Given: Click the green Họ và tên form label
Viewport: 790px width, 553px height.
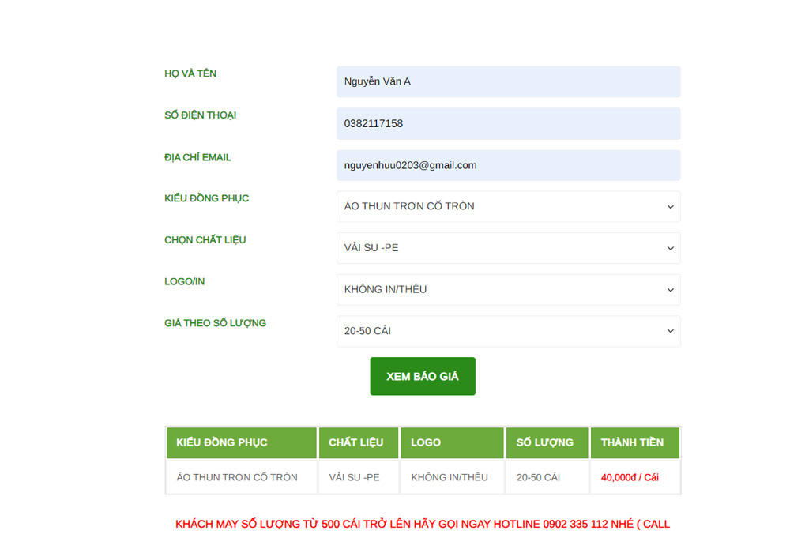Looking at the screenshot, I should pos(190,73).
